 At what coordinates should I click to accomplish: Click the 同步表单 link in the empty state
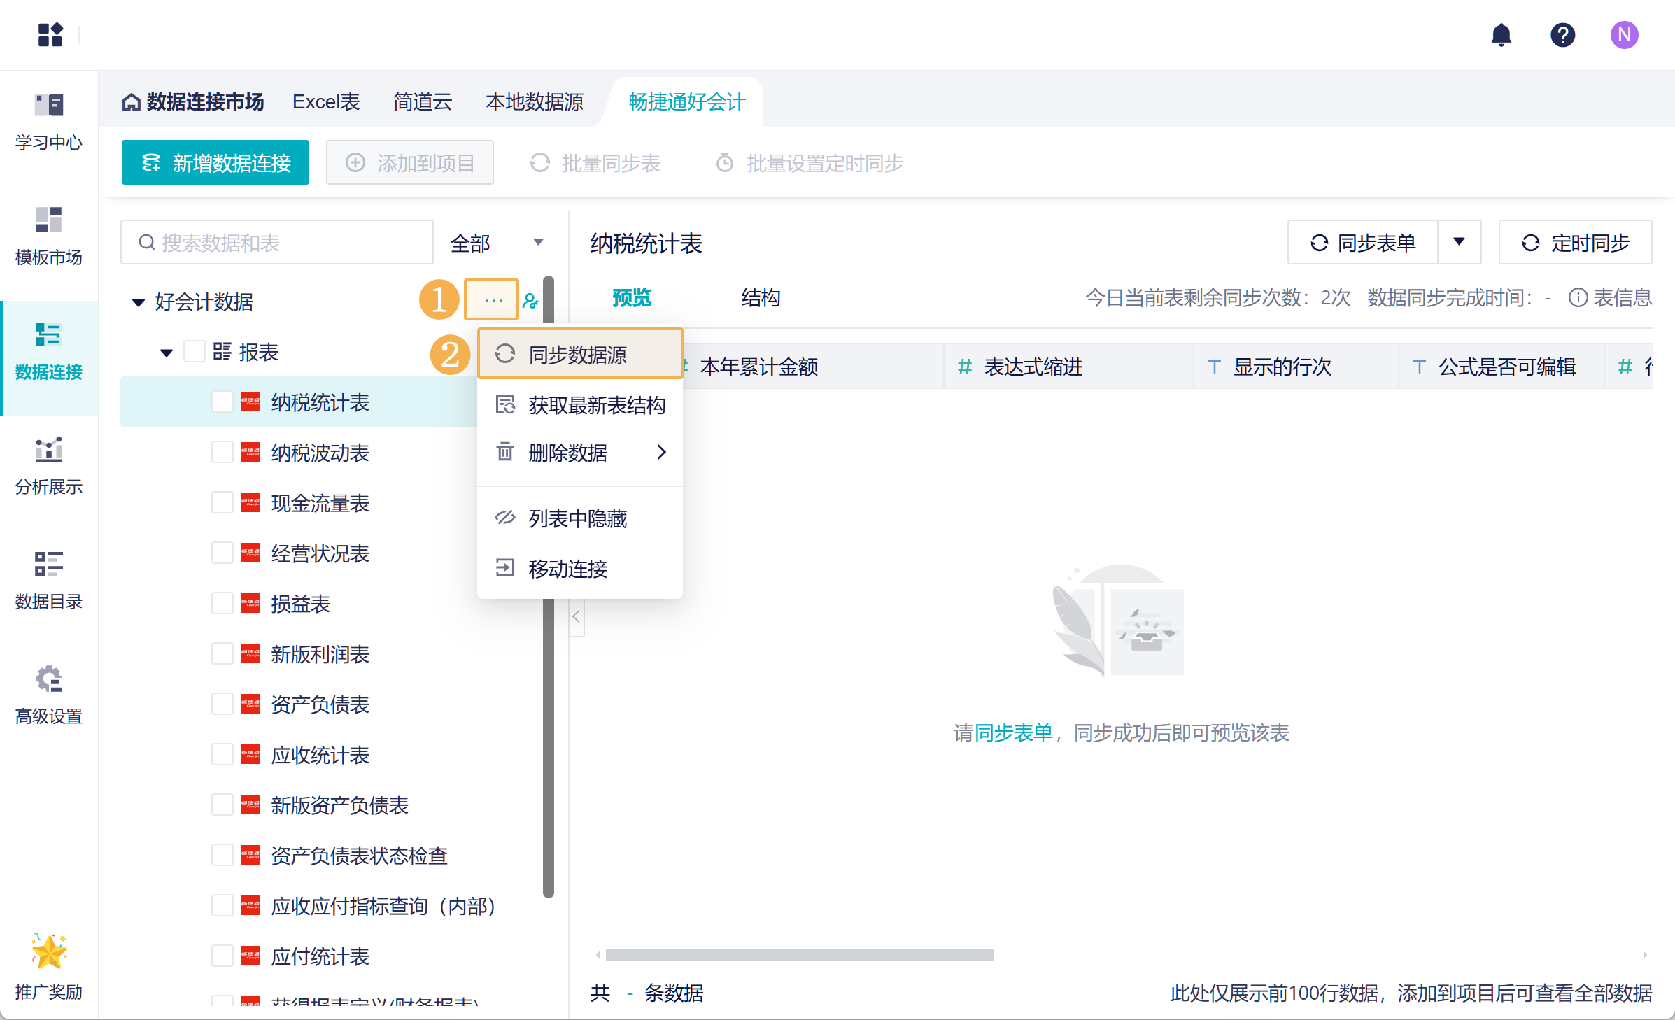coord(1013,732)
